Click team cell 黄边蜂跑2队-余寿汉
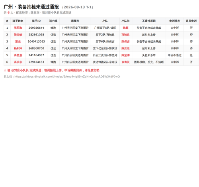Screen dimensions: 199x187 pyautogui.click(x=105, y=62)
